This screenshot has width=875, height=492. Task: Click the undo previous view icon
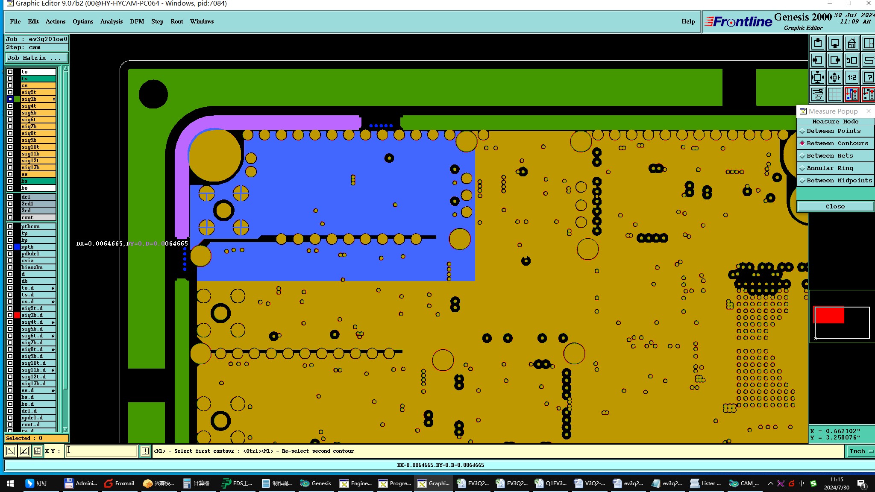[852, 60]
